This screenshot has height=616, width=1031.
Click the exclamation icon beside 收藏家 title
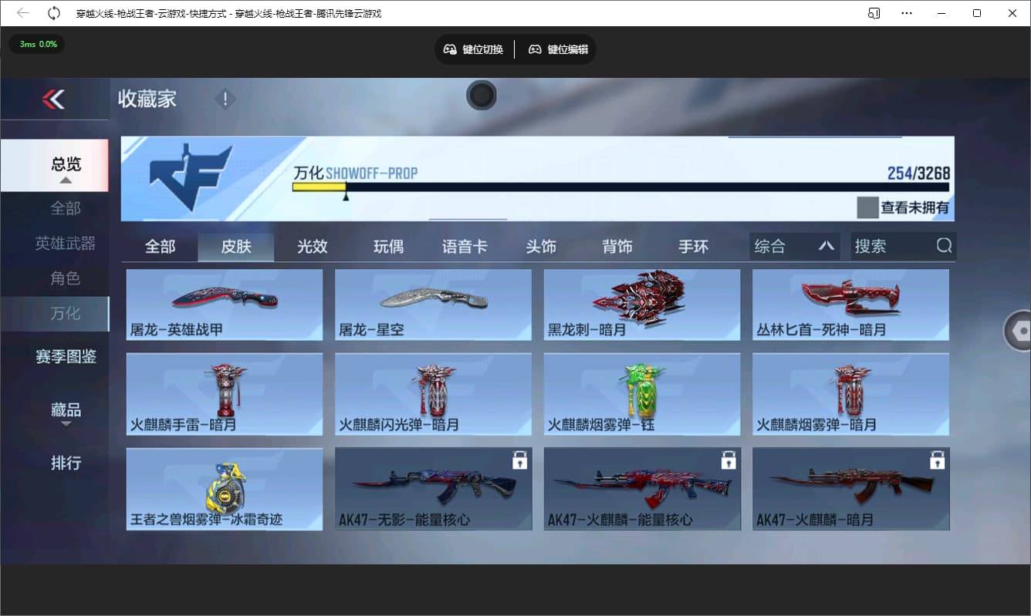tap(224, 99)
